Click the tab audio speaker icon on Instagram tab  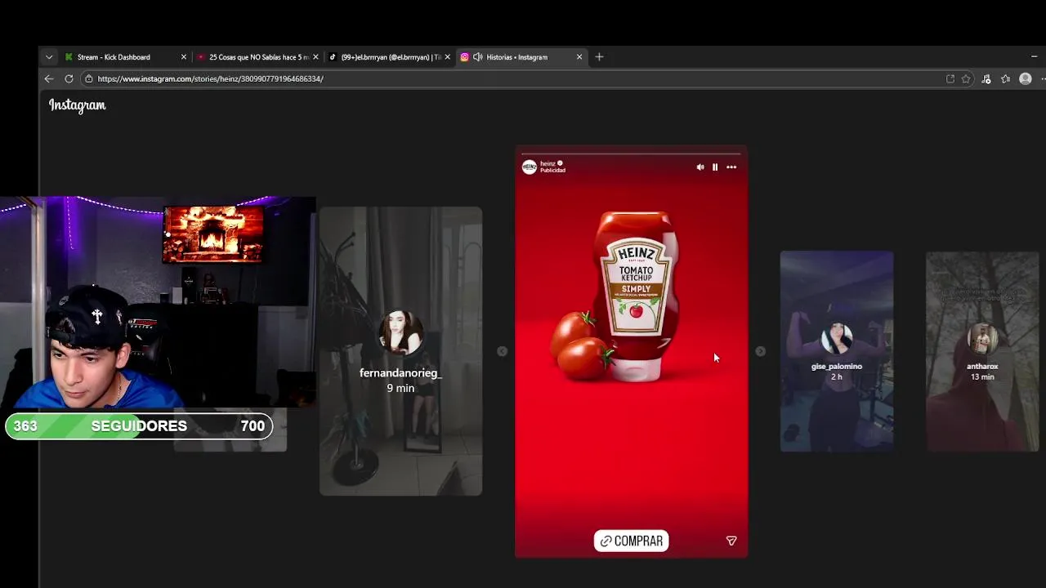[477, 57]
